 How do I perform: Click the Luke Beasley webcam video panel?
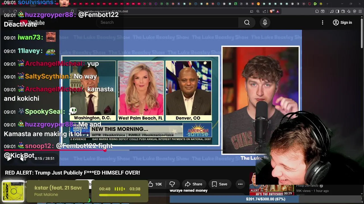260,101
